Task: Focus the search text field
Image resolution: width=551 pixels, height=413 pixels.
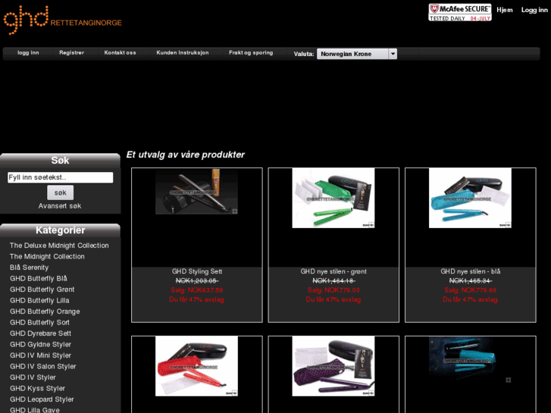Action: click(x=61, y=177)
